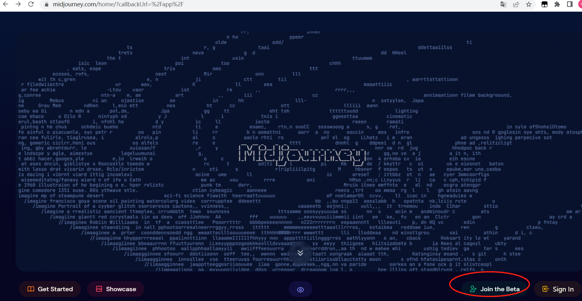Open Get Started guide
This screenshot has height=301, width=582.
tap(50, 289)
